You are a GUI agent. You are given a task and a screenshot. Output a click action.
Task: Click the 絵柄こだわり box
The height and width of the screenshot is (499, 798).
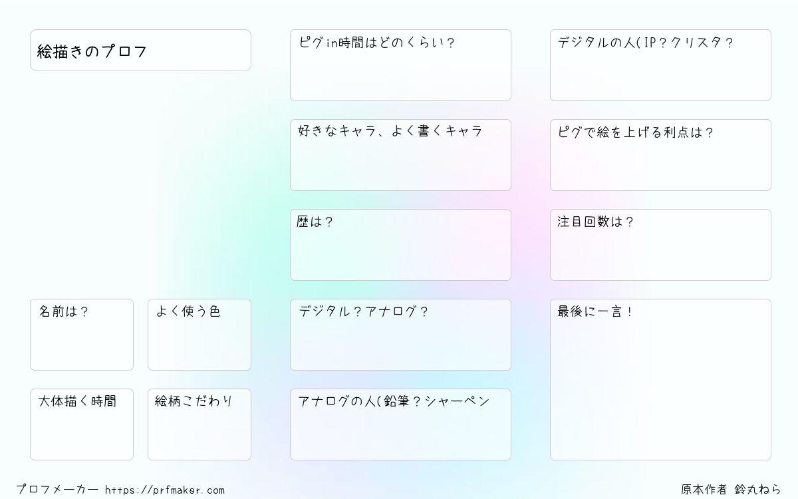[199, 424]
